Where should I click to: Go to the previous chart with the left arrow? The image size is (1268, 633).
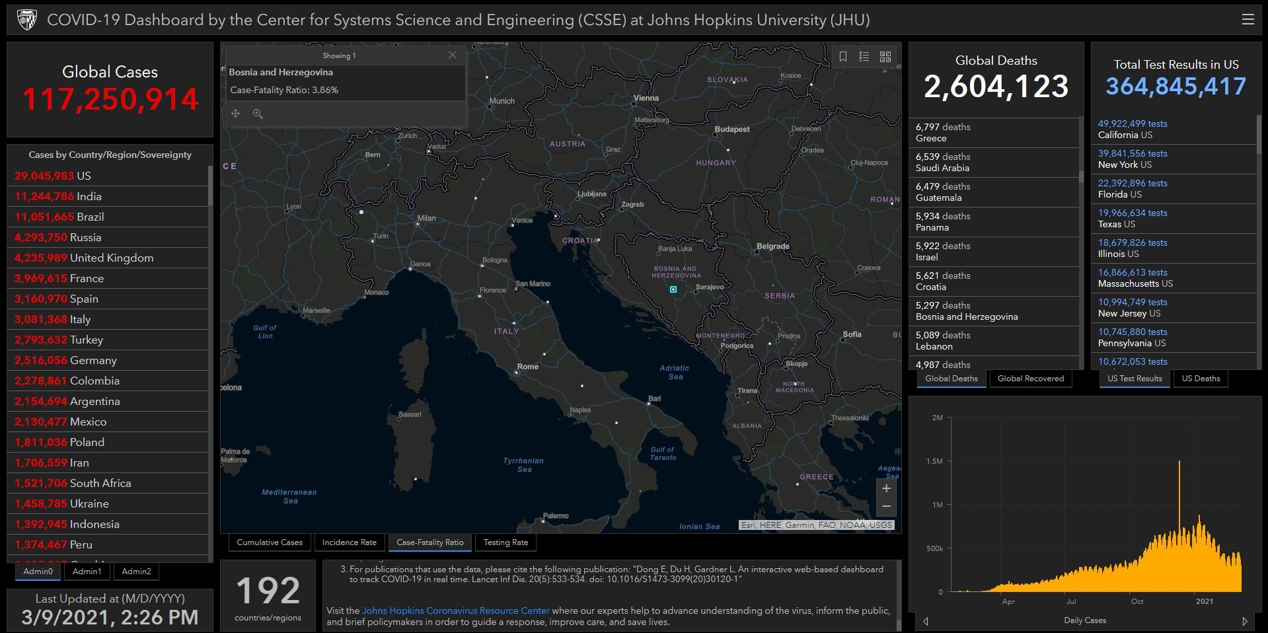coord(926,621)
